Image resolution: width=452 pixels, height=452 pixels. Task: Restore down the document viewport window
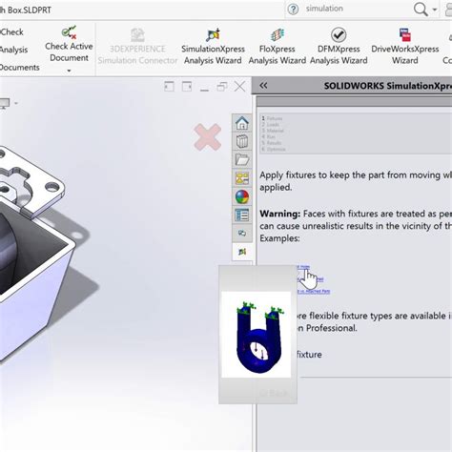click(222, 87)
